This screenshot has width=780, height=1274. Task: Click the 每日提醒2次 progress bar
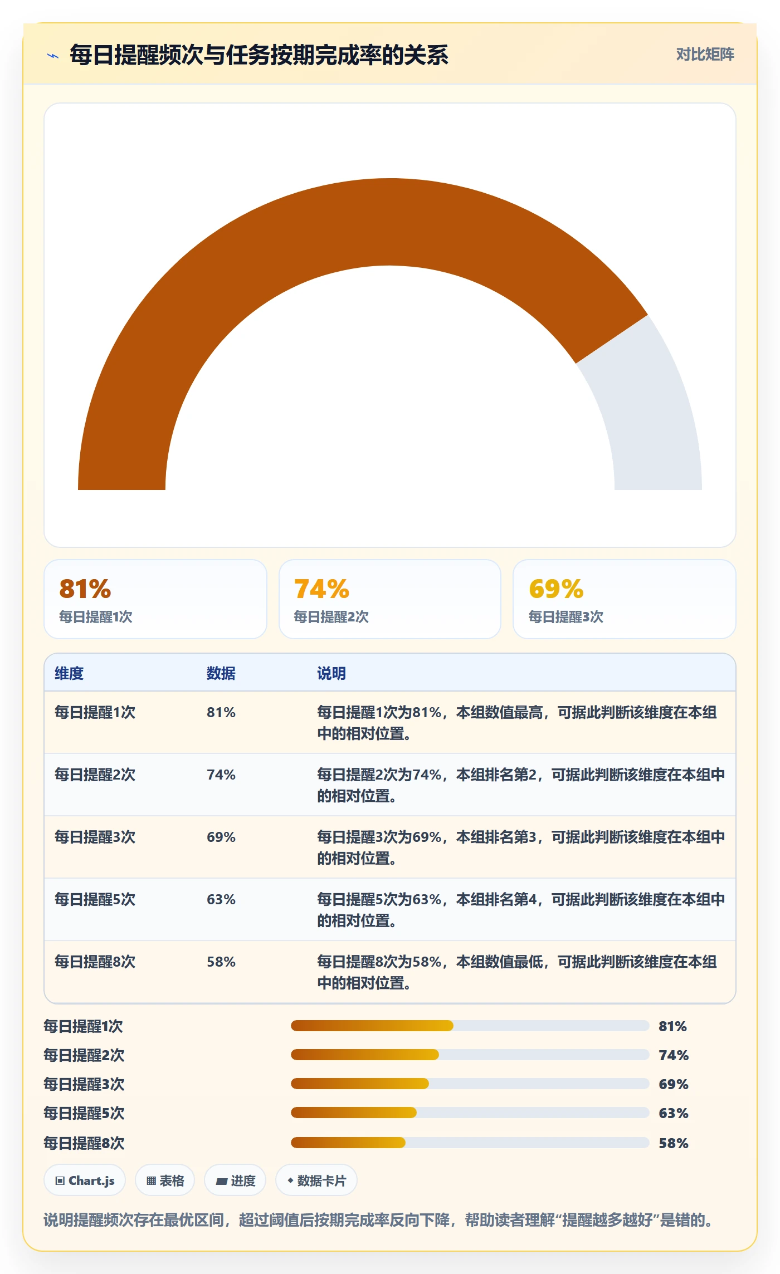470,1055
